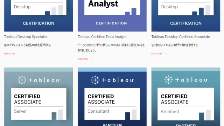Open the Tableau Certified Data Analyst title

pyautogui.click(x=102, y=37)
